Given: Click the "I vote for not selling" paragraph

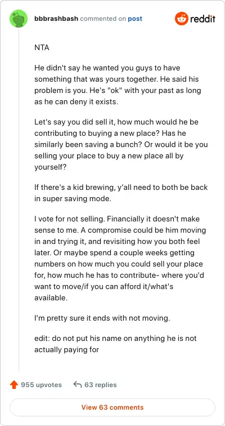Looking at the screenshot, I should 120,258.
